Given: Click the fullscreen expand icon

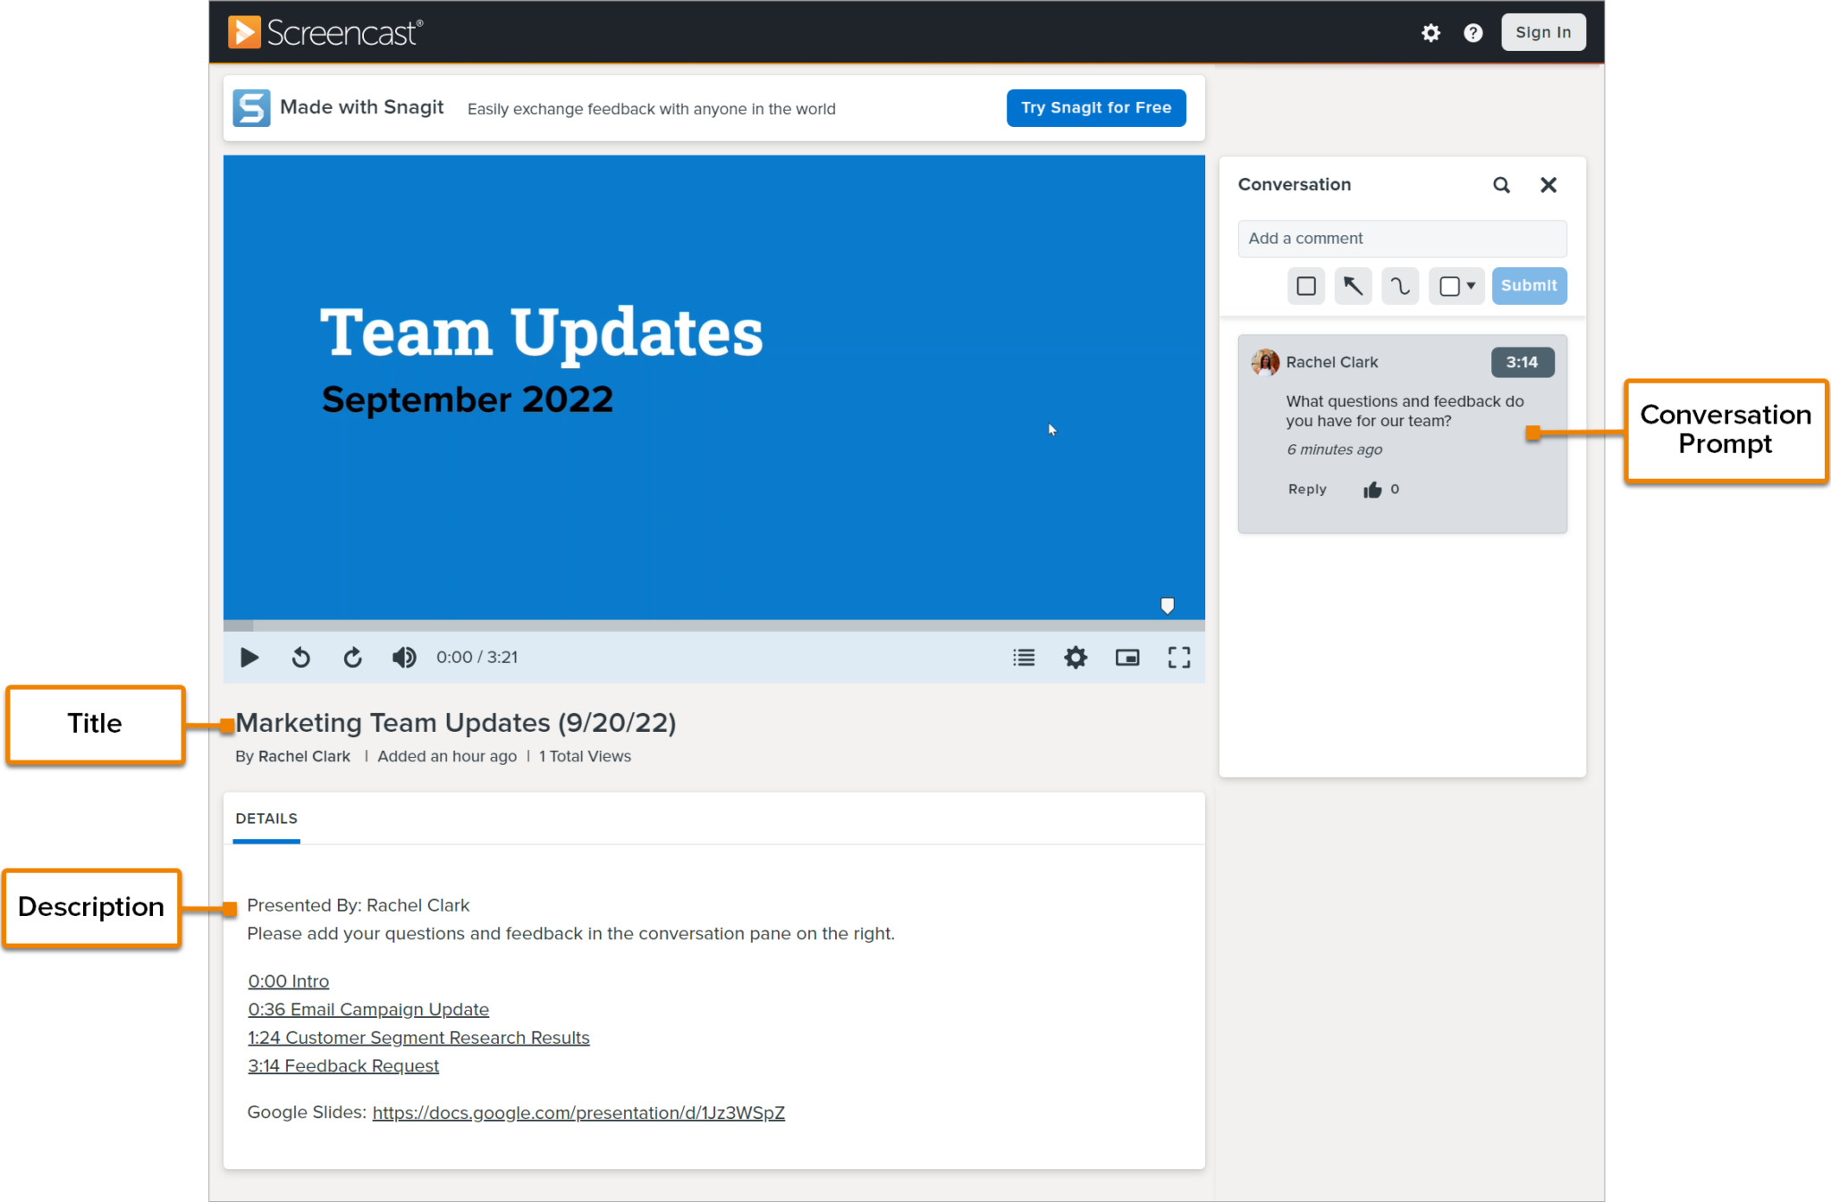Looking at the screenshot, I should [1177, 656].
